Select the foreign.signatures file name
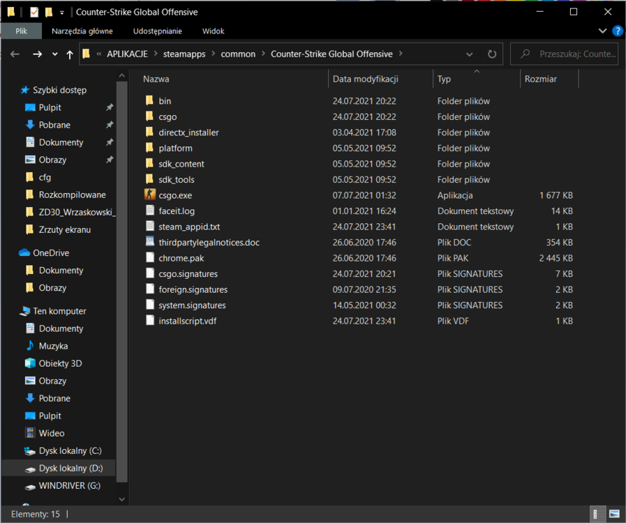The height and width of the screenshot is (523, 626). pyautogui.click(x=193, y=289)
